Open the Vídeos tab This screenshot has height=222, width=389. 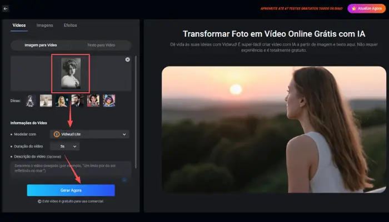(x=19, y=26)
